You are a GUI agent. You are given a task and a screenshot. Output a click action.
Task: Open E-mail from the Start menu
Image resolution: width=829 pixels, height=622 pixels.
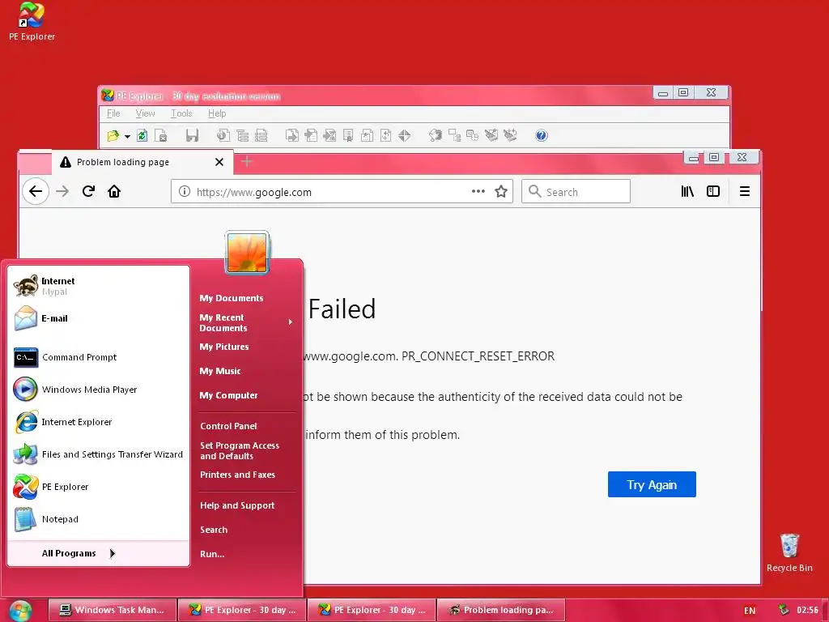99,318
